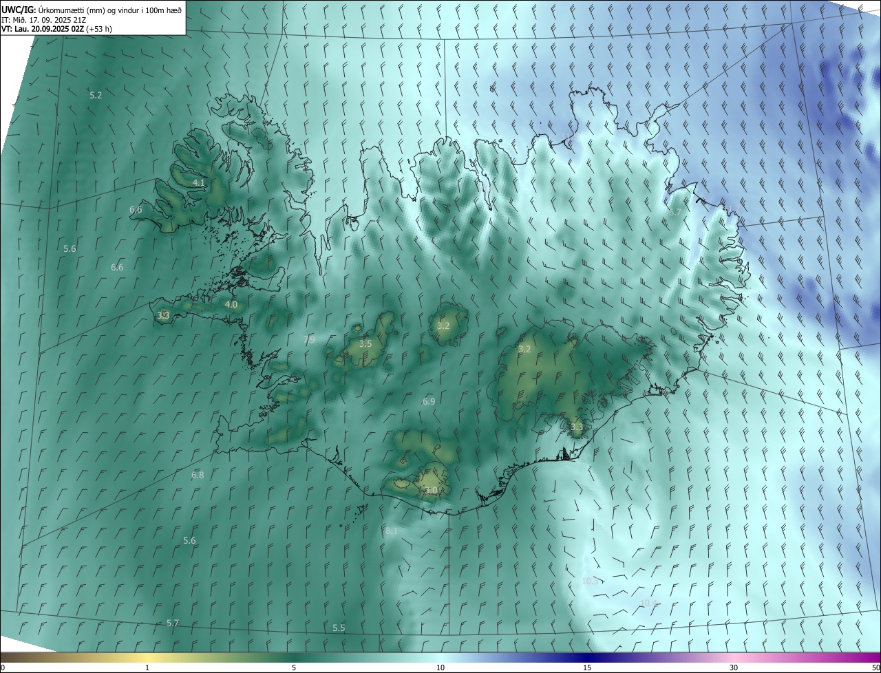Click the 6.9 value label
The height and width of the screenshot is (673, 881).
tap(429, 401)
